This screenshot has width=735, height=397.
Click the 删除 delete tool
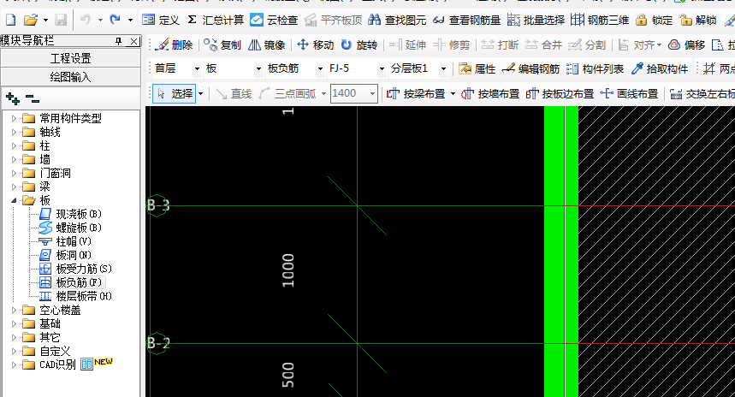tap(175, 45)
